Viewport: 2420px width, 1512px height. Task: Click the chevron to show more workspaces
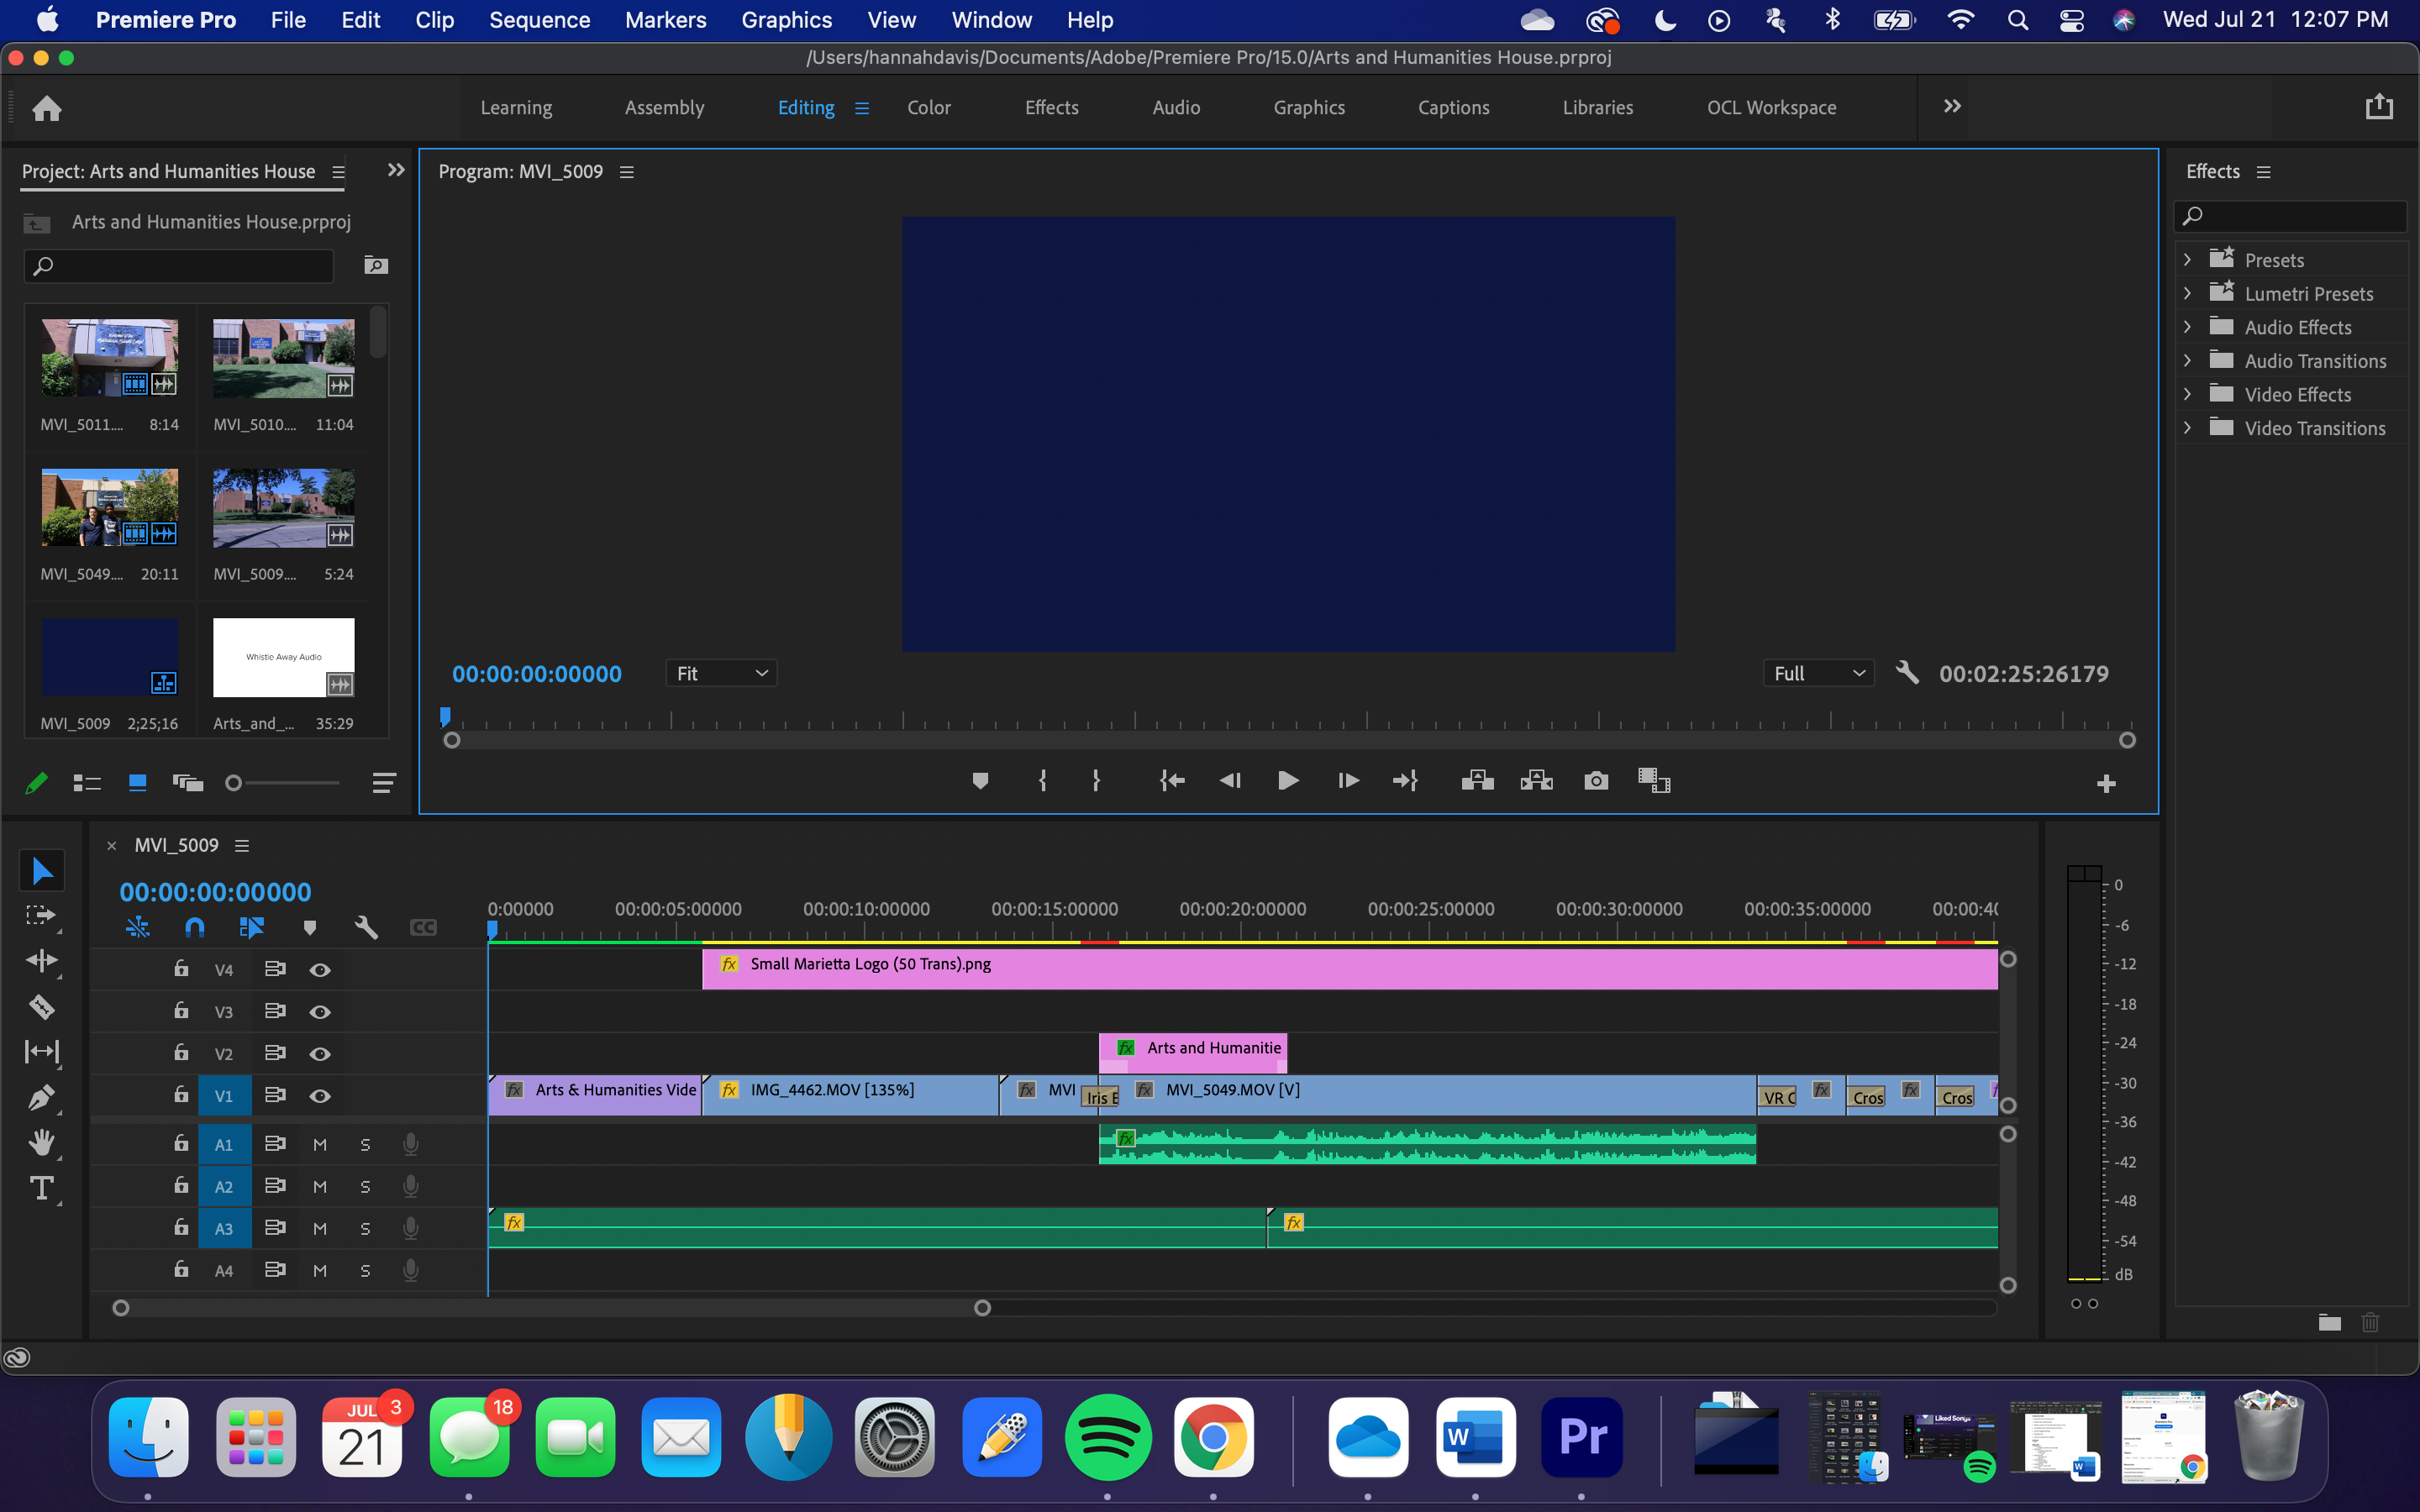pyautogui.click(x=1950, y=106)
